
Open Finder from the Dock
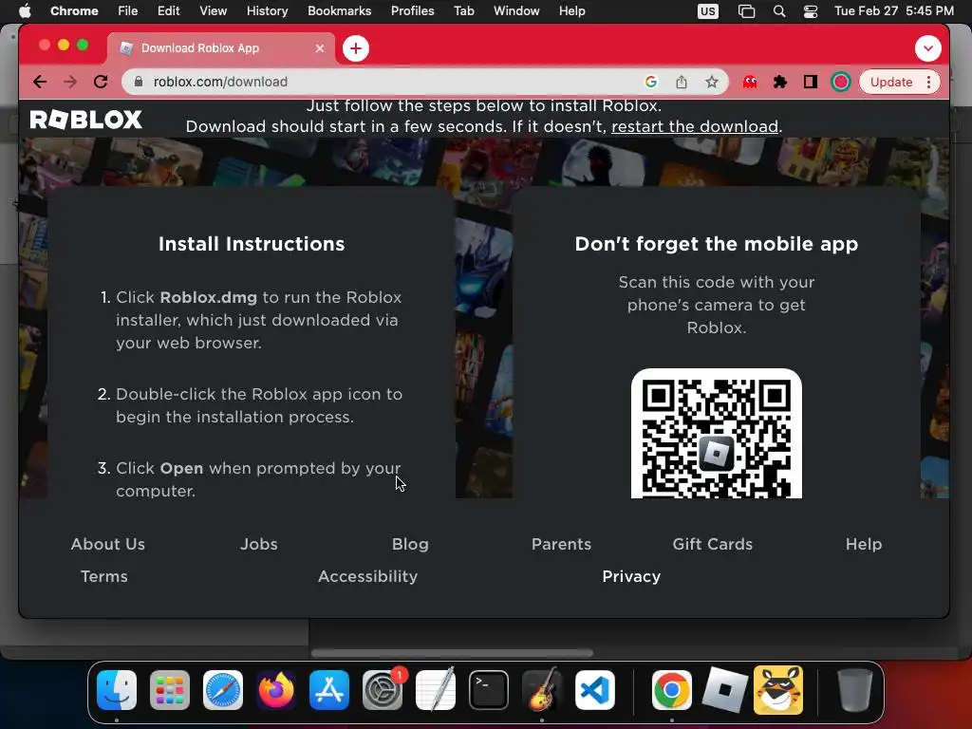point(117,690)
